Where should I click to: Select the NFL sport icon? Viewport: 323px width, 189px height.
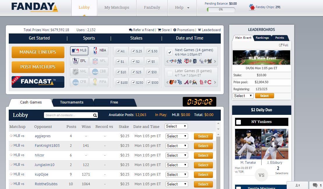click(99, 61)
